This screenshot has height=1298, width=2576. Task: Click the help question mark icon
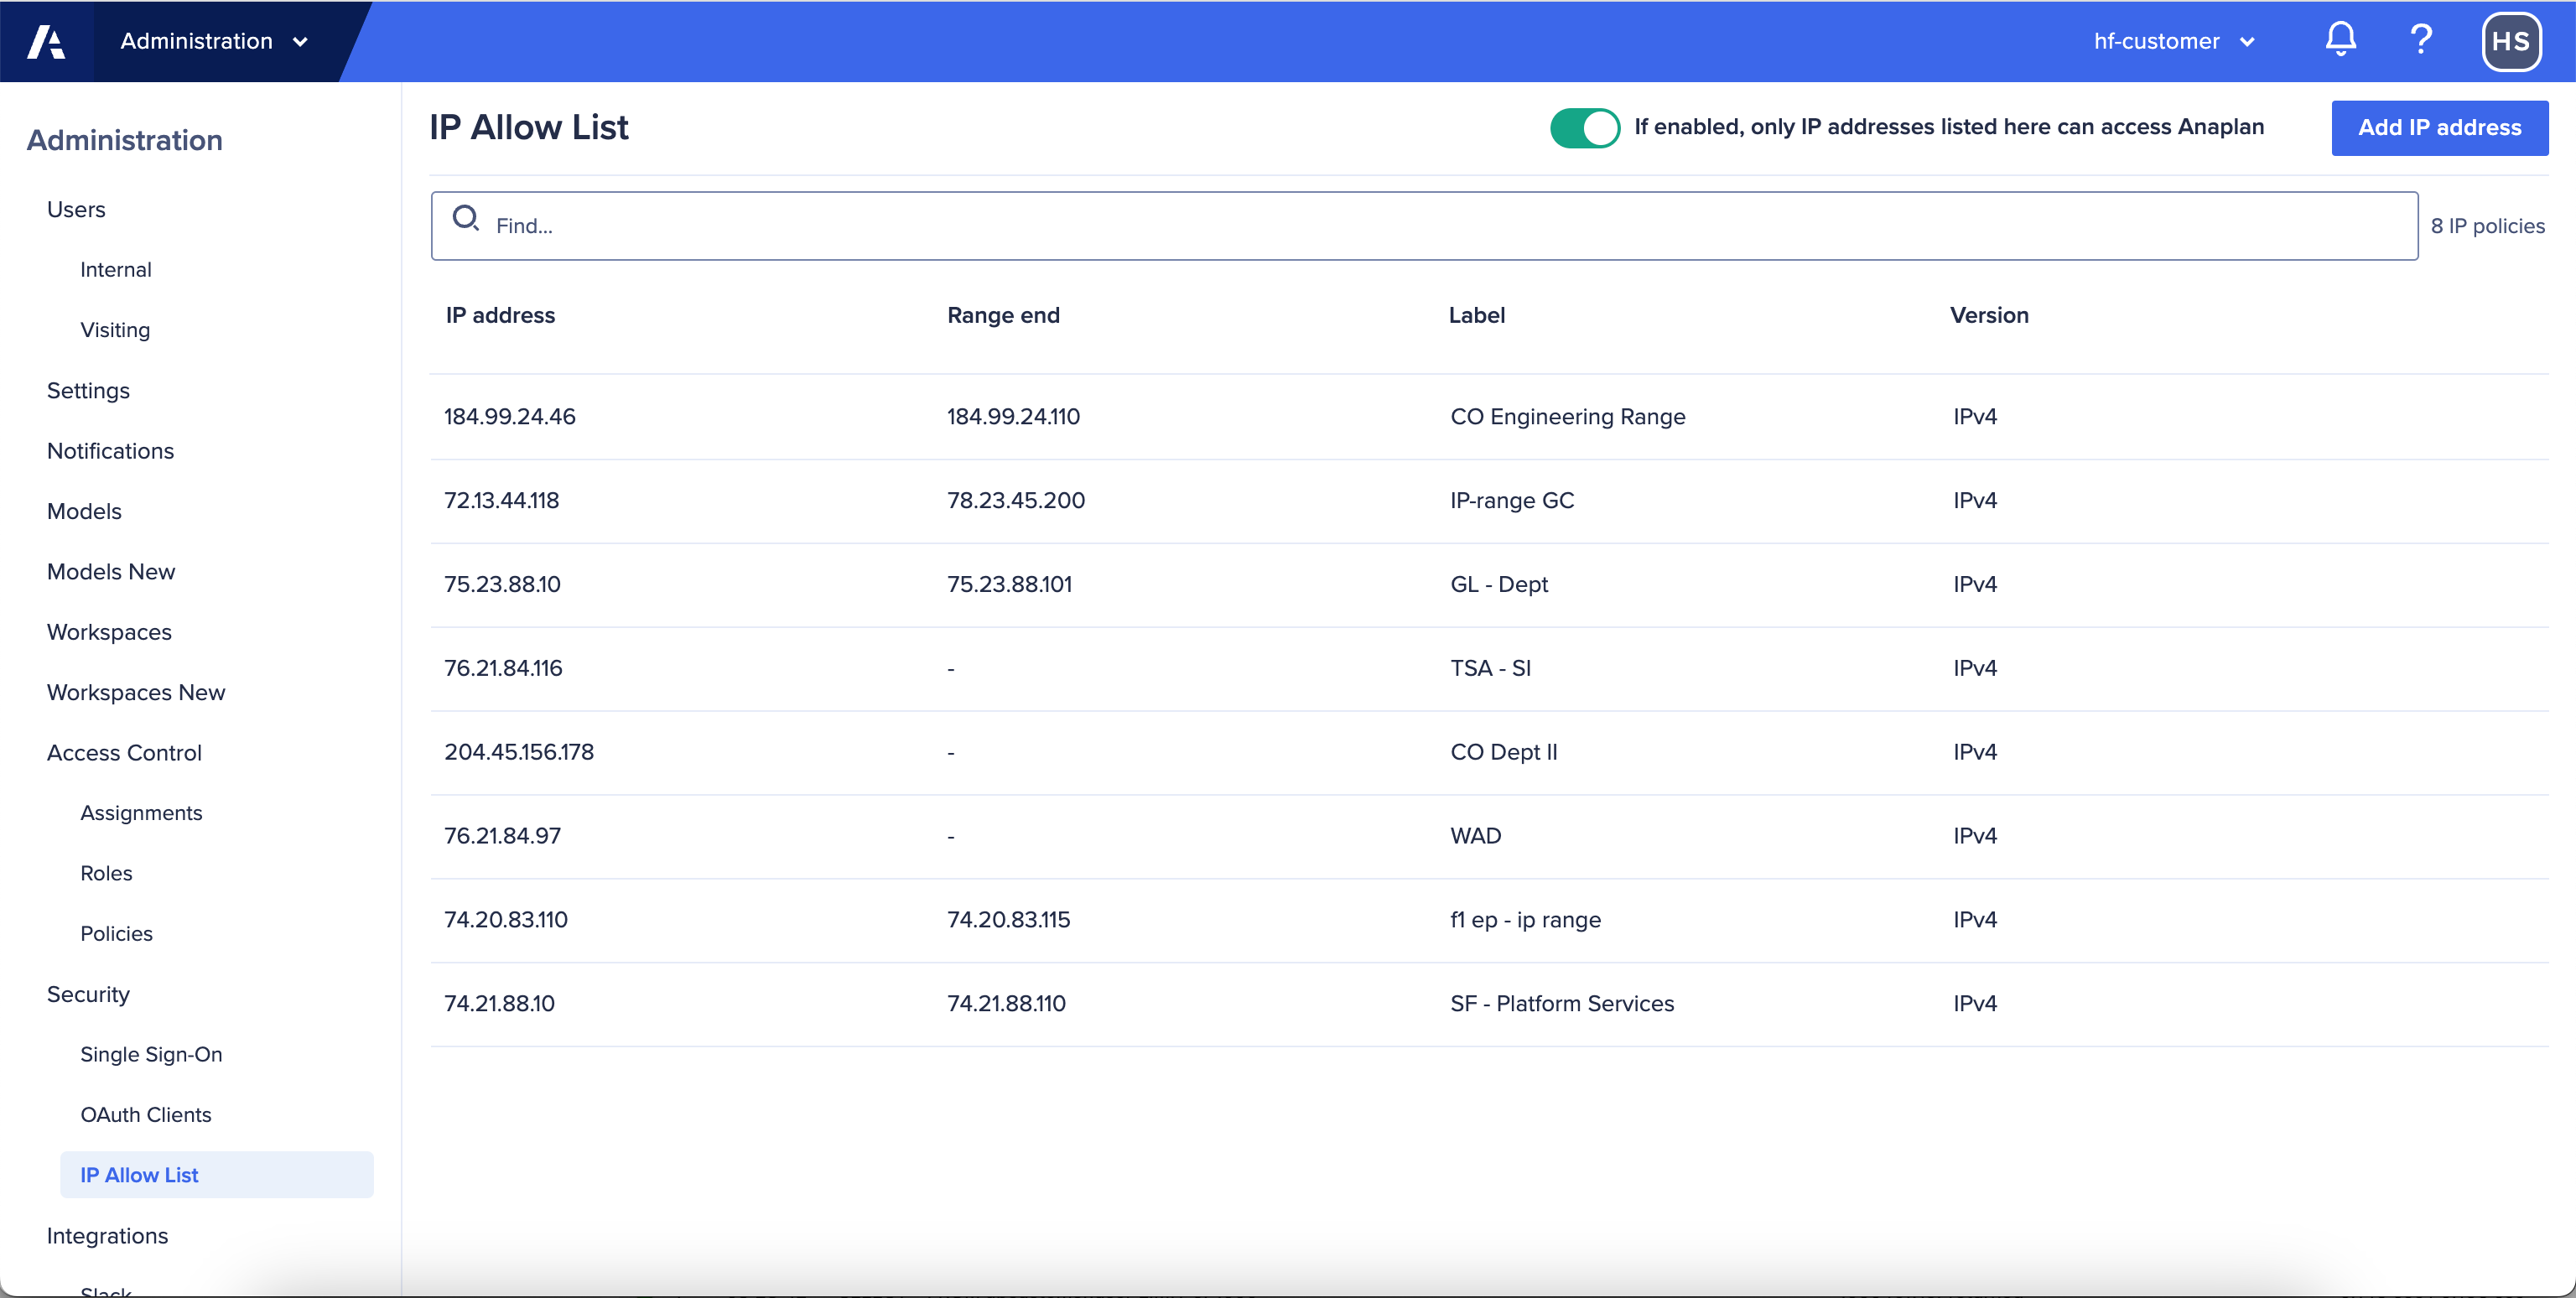[x=2422, y=39]
